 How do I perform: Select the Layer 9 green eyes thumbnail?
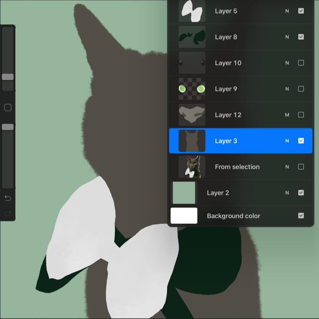[192, 89]
